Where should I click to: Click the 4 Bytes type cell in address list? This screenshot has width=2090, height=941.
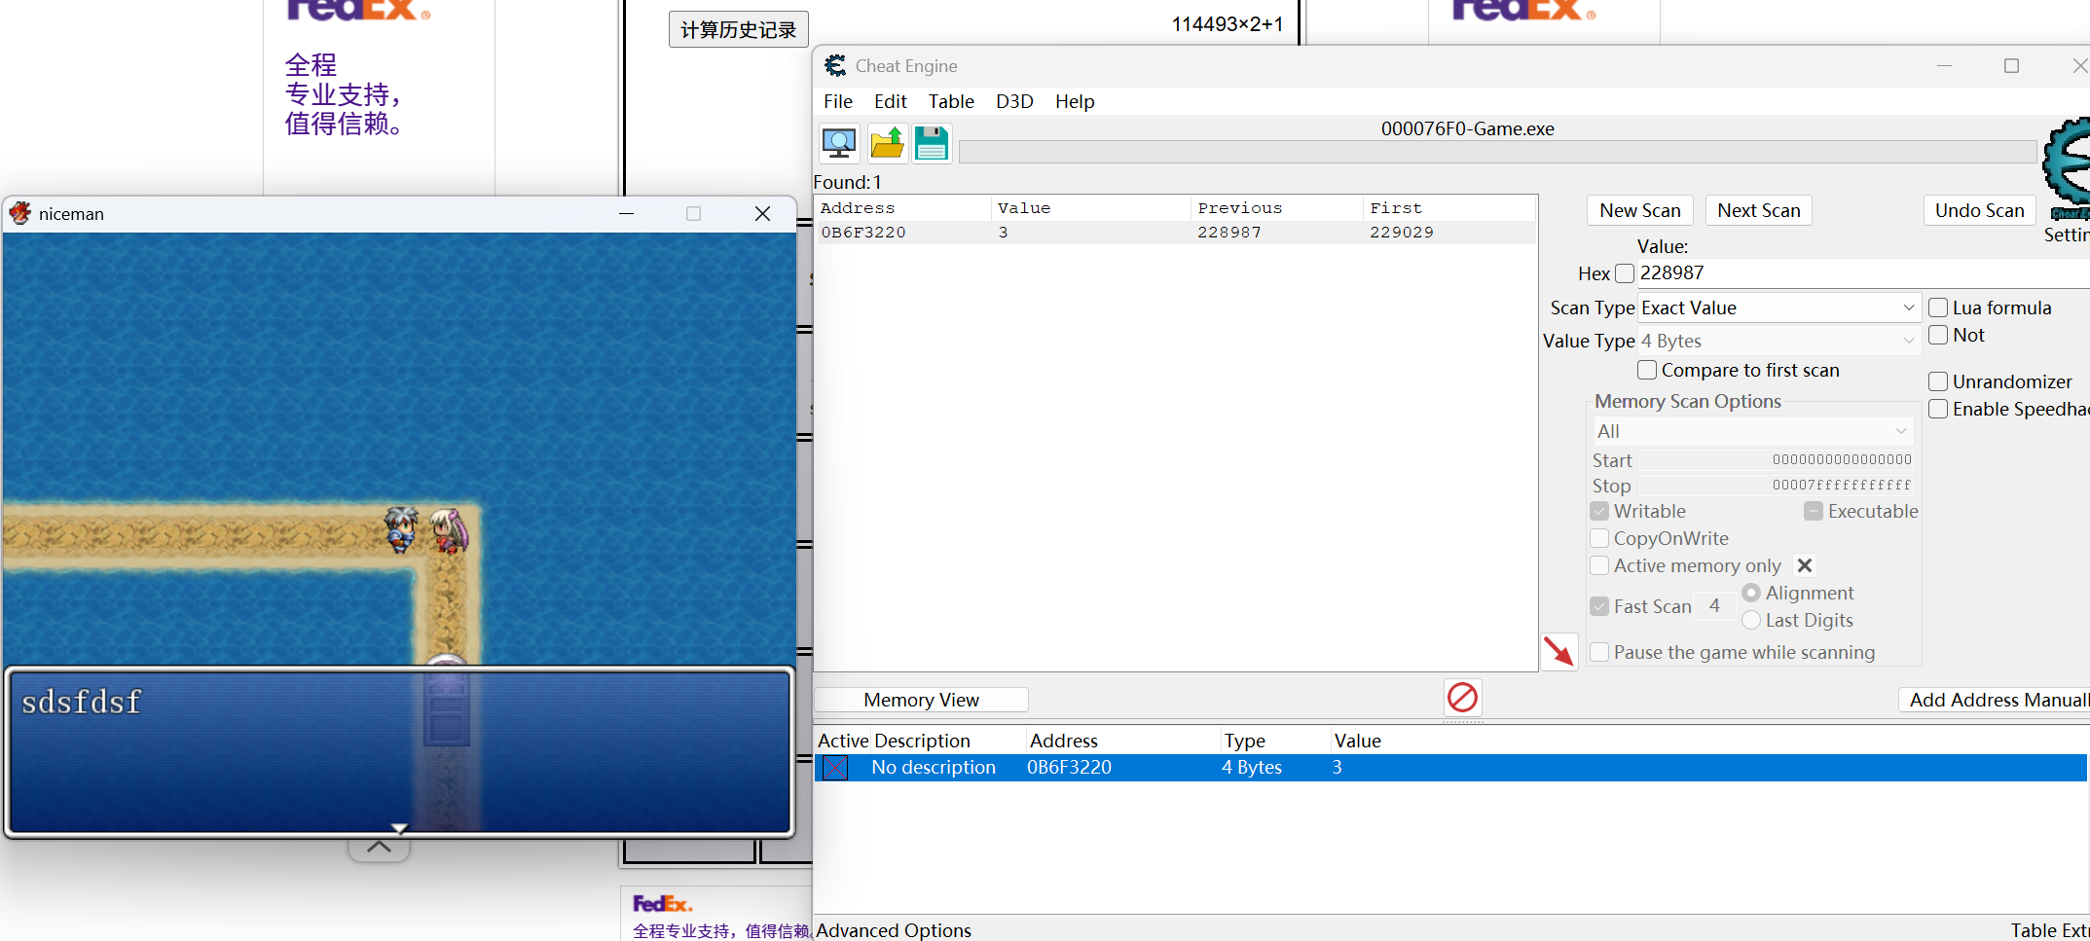click(x=1252, y=768)
